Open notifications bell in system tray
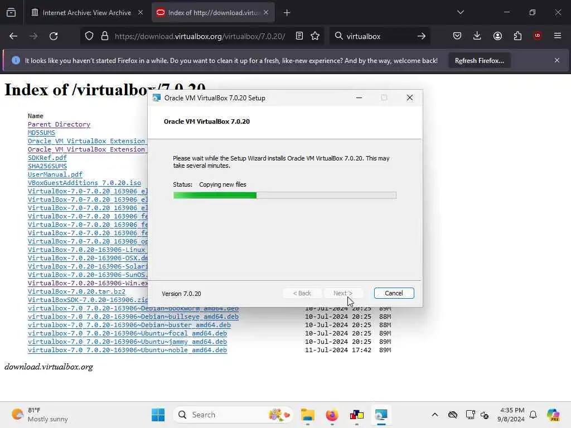Image resolution: width=571 pixels, height=428 pixels. [533, 415]
